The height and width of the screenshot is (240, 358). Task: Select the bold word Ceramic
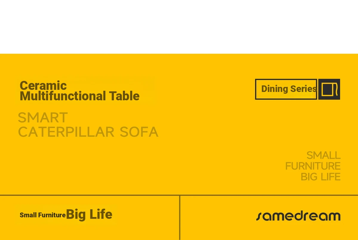[x=43, y=85]
